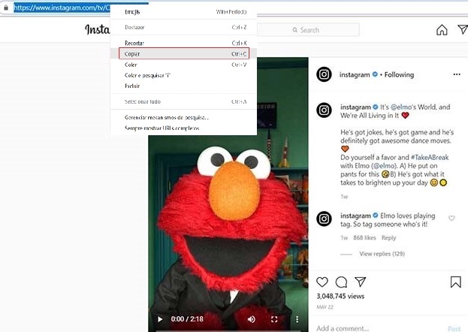Click the comment bubble icon
468x332 pixels.
click(x=341, y=282)
